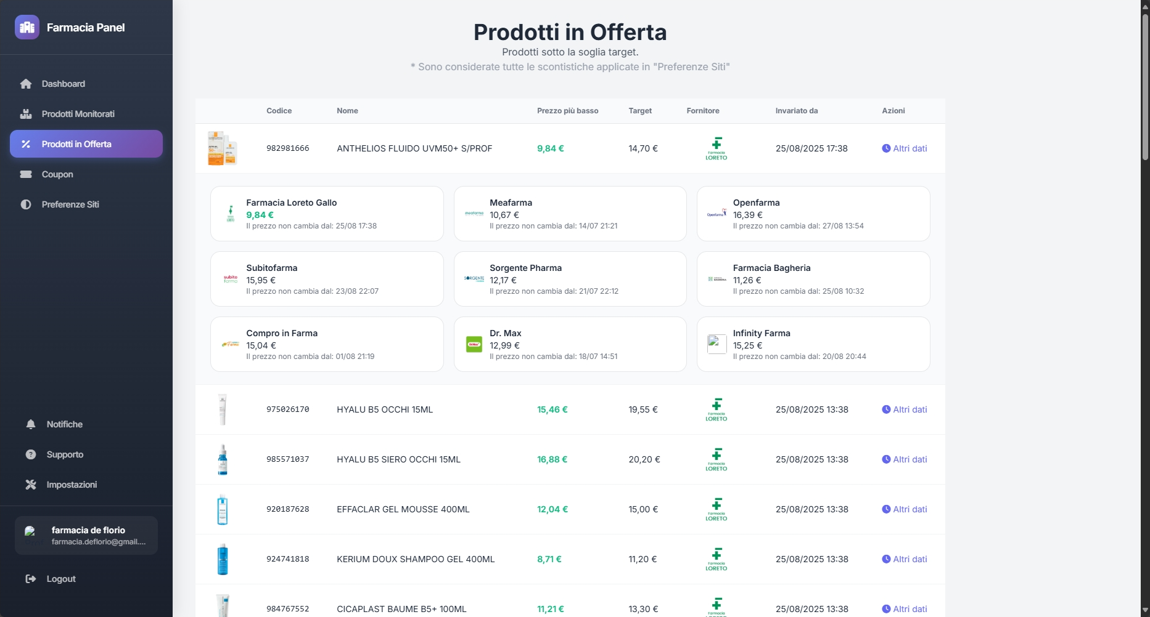
Task: Click the Prodotti Monitorati chart icon
Action: coord(26,113)
